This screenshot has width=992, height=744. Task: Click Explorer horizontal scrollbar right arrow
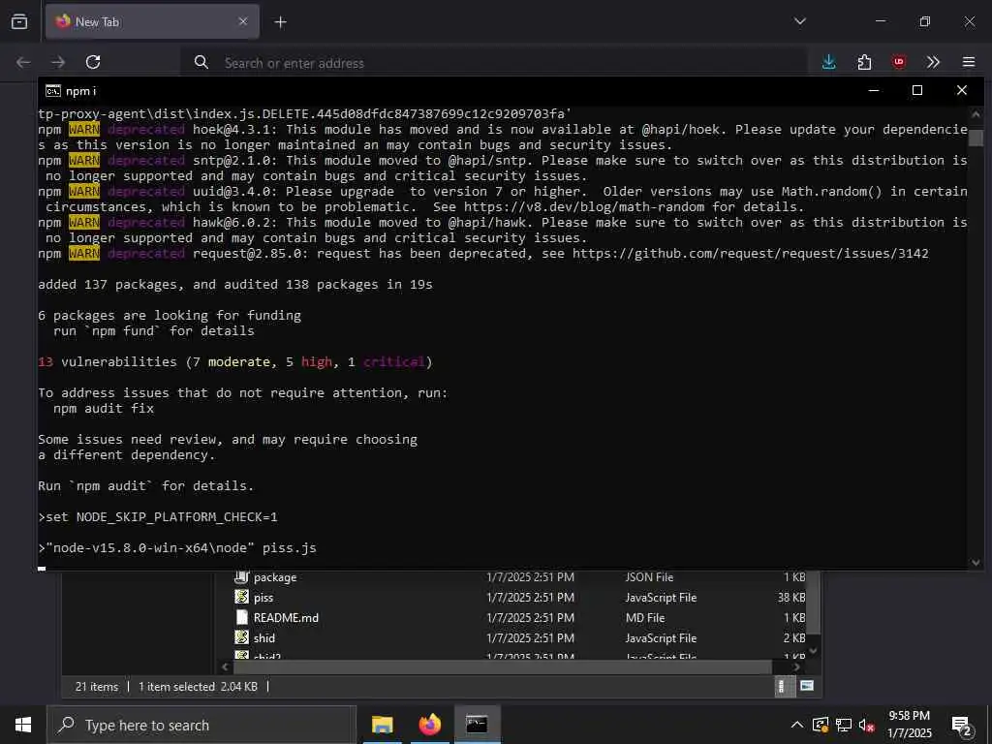[796, 666]
